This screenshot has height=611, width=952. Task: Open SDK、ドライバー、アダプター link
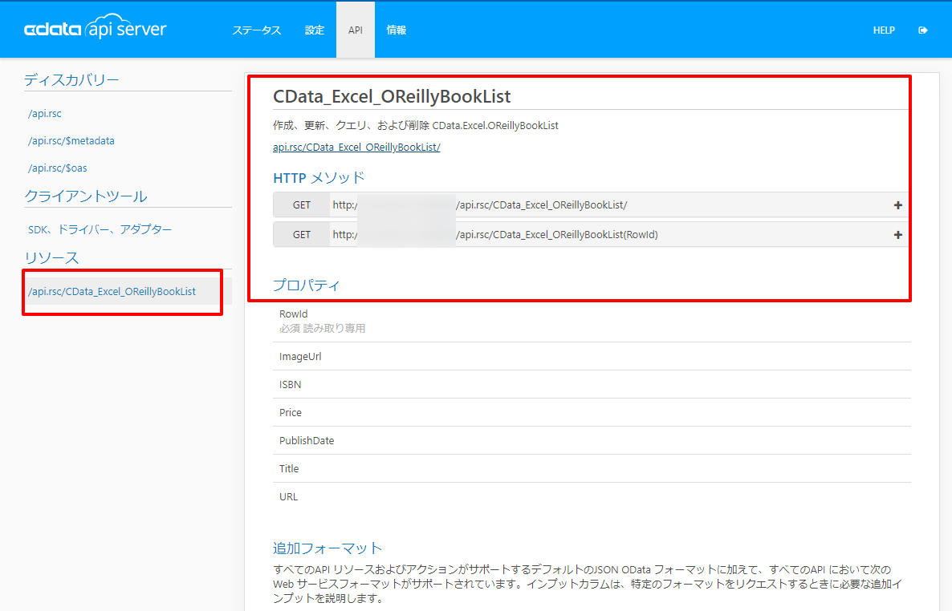[100, 229]
